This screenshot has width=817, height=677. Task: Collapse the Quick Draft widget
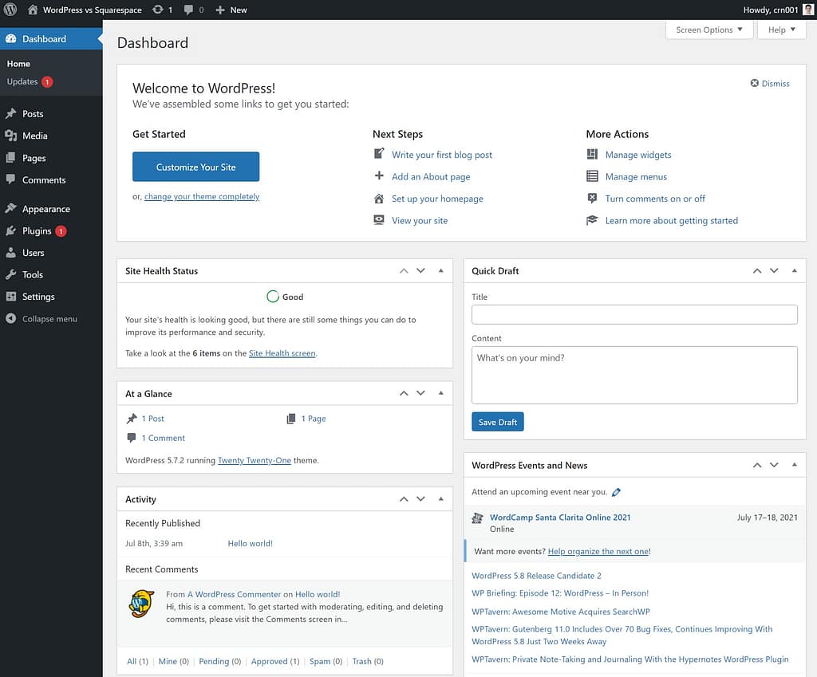coord(794,270)
